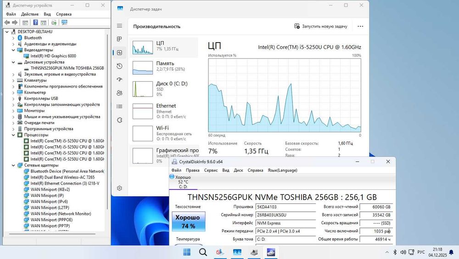The image size is (459, 259).
Task: Open the Startup apps icon in Task Manager sidebar
Action: (119, 79)
